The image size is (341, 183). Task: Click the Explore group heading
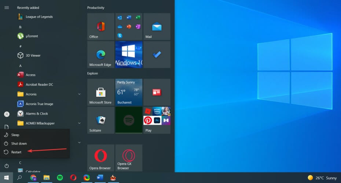(x=92, y=73)
